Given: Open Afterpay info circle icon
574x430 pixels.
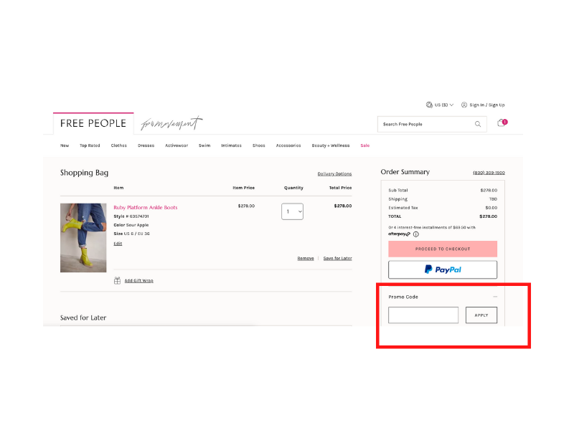Looking at the screenshot, I should [416, 234].
